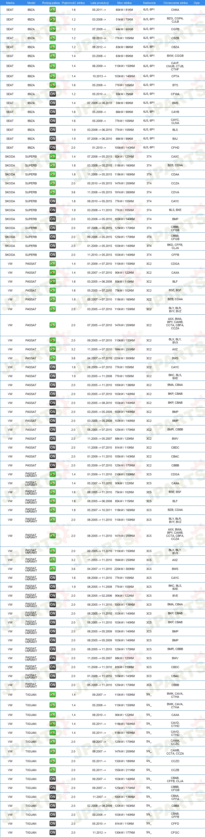This screenshot has width=205, height=837.
Task: Click the Moc silnika column header
Action: [x=125, y=3]
